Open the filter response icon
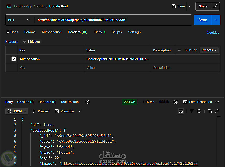The image size is (225, 167). pyautogui.click(x=192, y=111)
